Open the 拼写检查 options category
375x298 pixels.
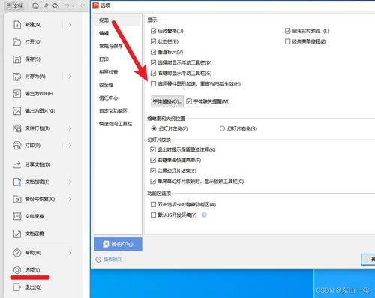pos(109,72)
